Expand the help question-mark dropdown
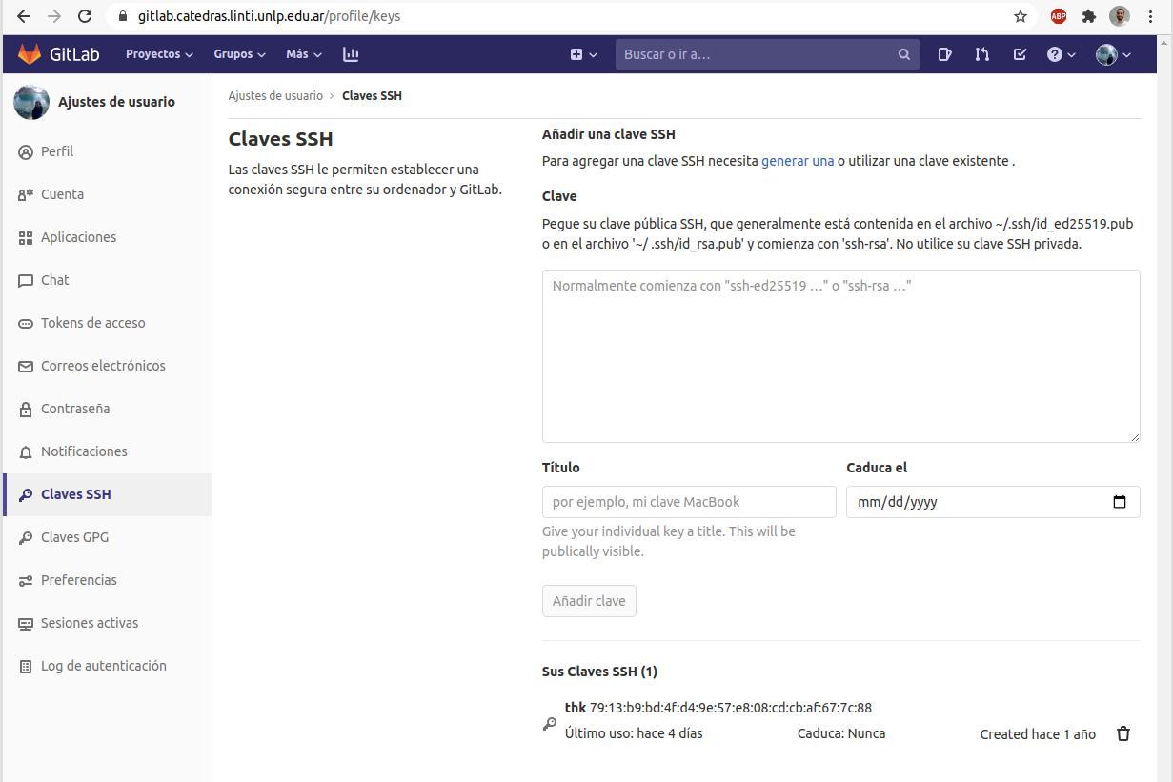The height and width of the screenshot is (782, 1173). [x=1062, y=54]
